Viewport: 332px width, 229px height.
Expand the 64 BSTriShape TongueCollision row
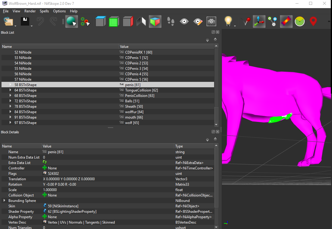[10, 90]
